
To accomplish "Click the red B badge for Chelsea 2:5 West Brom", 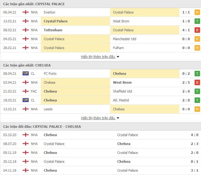I will [x=197, y=82].
